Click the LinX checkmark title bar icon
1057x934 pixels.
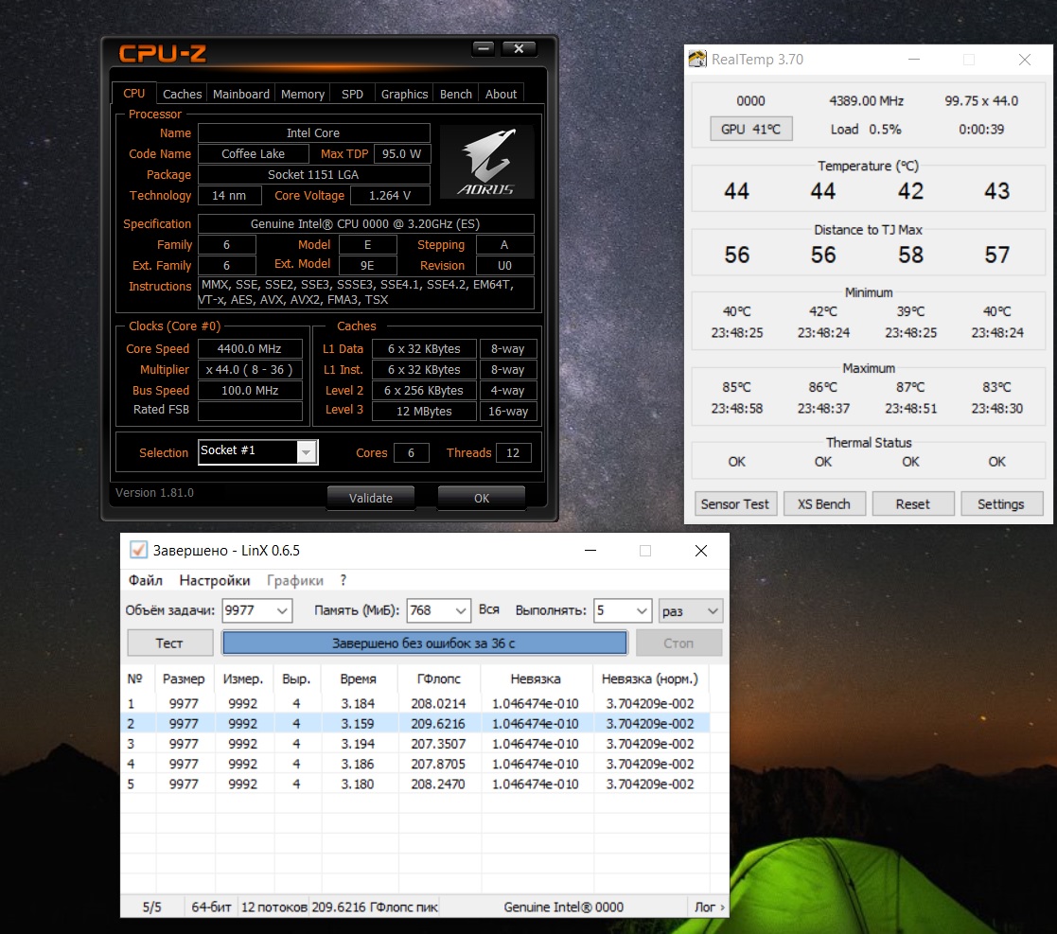point(138,550)
